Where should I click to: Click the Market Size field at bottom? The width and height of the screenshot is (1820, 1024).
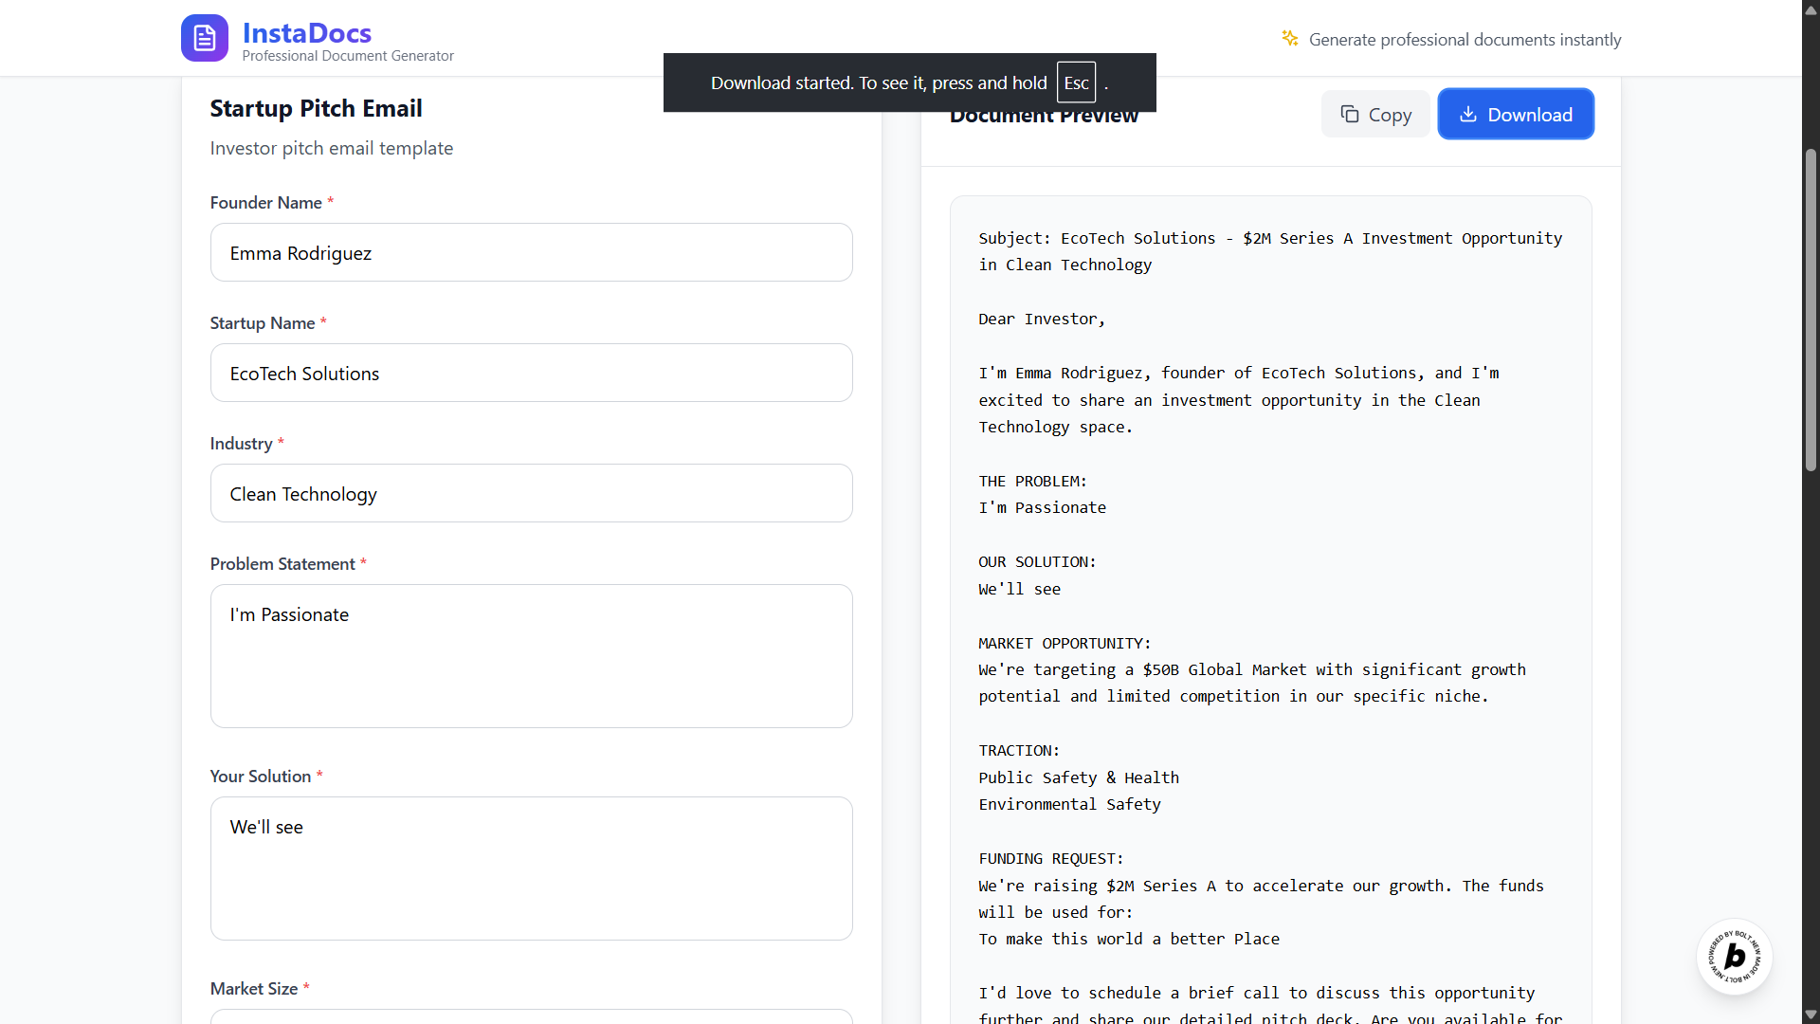pos(531,1015)
